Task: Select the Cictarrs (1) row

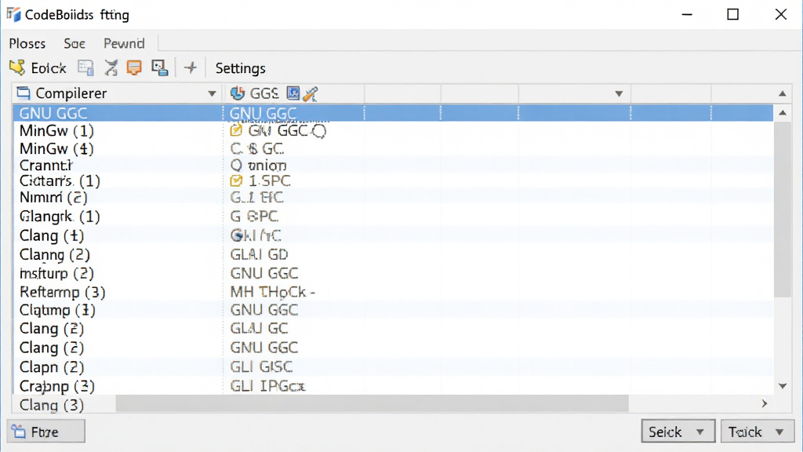Action: point(393,180)
